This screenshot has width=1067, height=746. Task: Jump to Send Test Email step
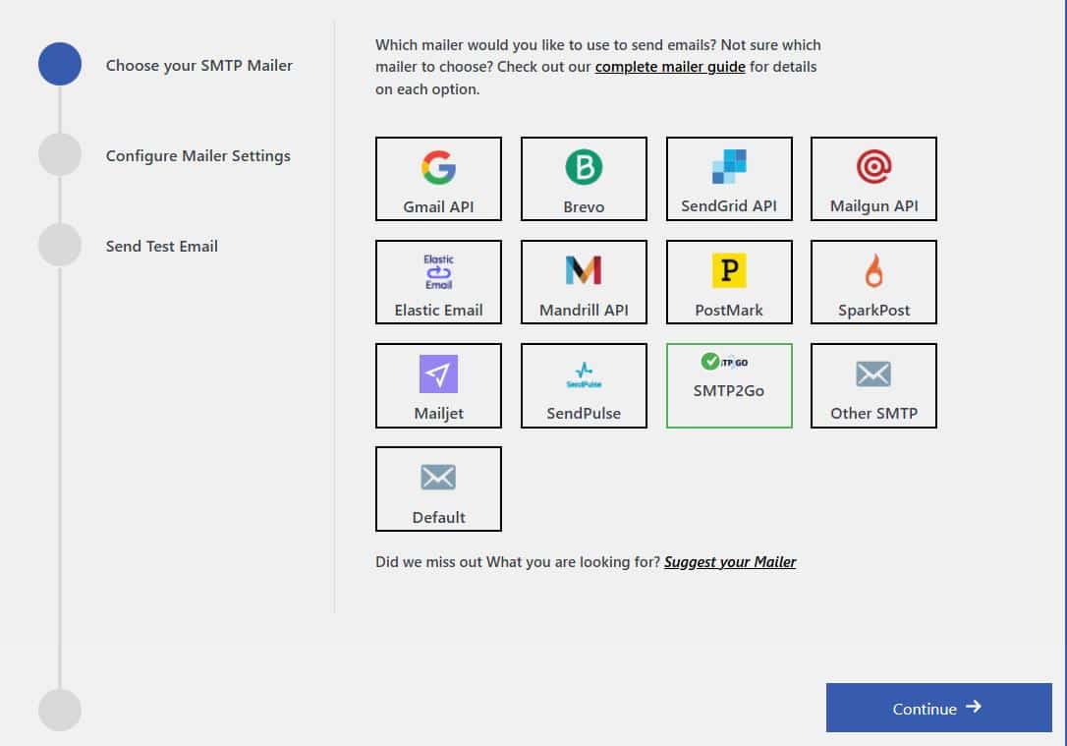(x=161, y=246)
